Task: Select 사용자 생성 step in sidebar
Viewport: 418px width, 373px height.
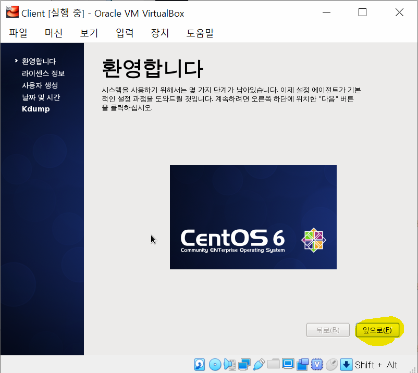Action: pos(40,85)
